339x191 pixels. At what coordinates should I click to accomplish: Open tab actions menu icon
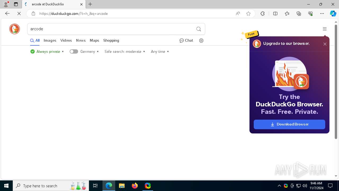pyautogui.click(x=16, y=4)
